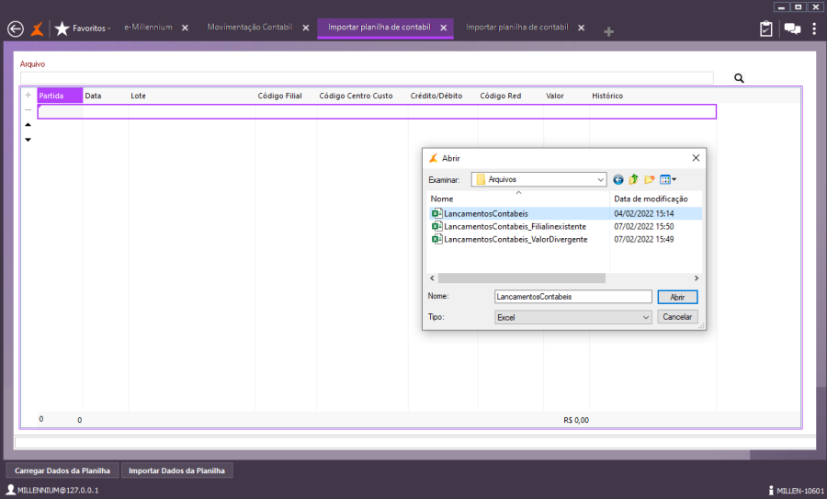Switch to Movimentação Contabil tab
The width and height of the screenshot is (827, 499).
click(249, 28)
